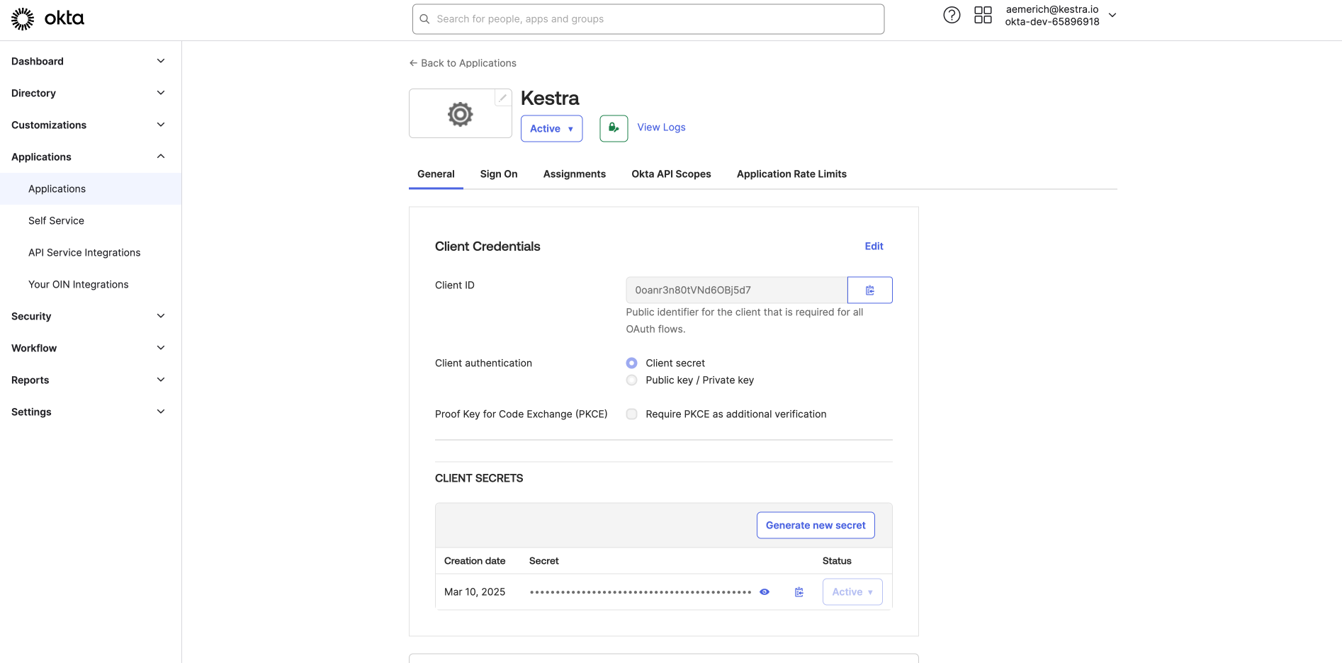Open the secret's Active status dropdown
The height and width of the screenshot is (663, 1342).
coord(852,592)
